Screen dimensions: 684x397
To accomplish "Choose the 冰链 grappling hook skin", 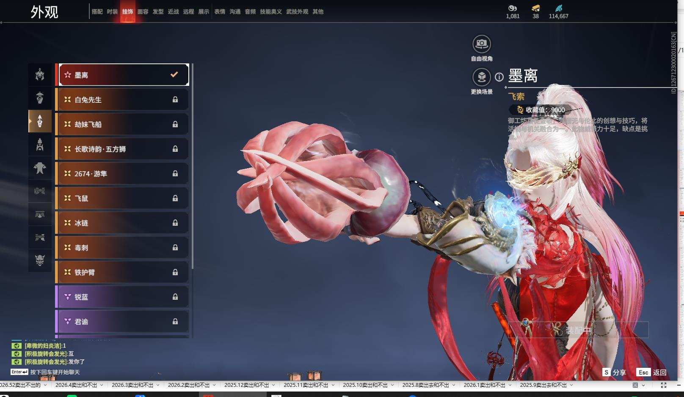I will point(122,223).
